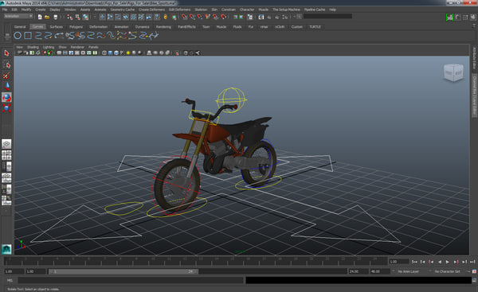478x292 pixels.
Task: Switch to the Surfaces shelf tab
Action: [56, 27]
